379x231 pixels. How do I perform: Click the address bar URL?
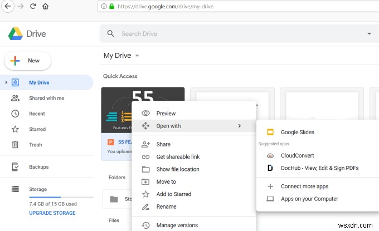point(166,7)
